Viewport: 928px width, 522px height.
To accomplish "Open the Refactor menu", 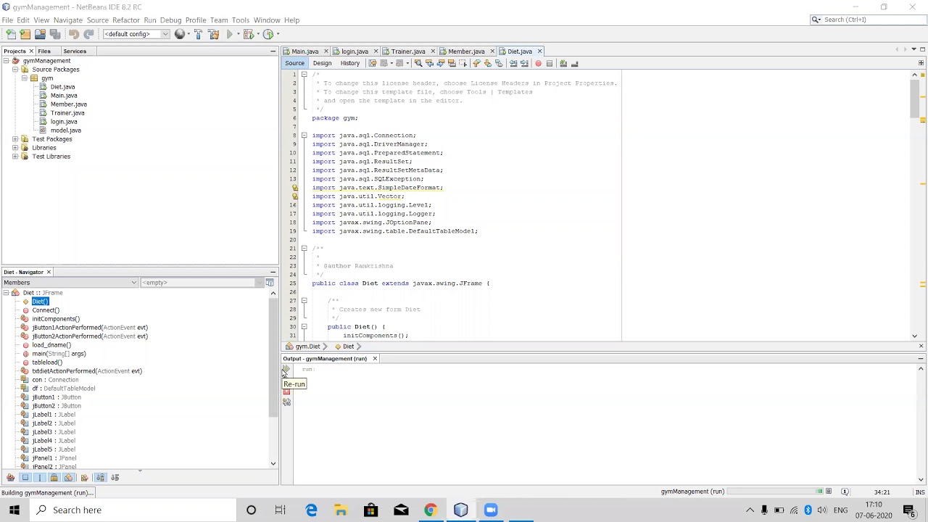I will [x=125, y=20].
